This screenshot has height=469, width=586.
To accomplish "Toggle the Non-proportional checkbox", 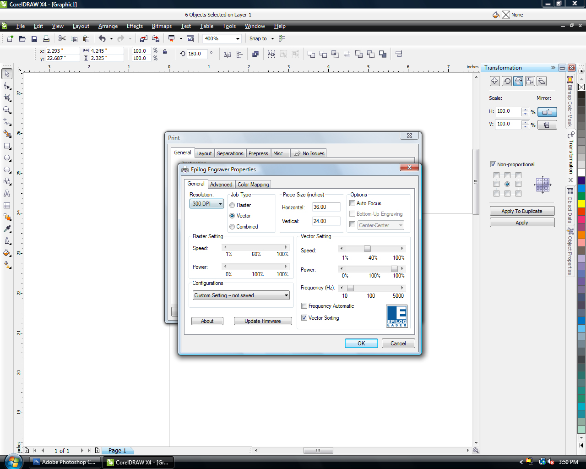I will click(493, 164).
